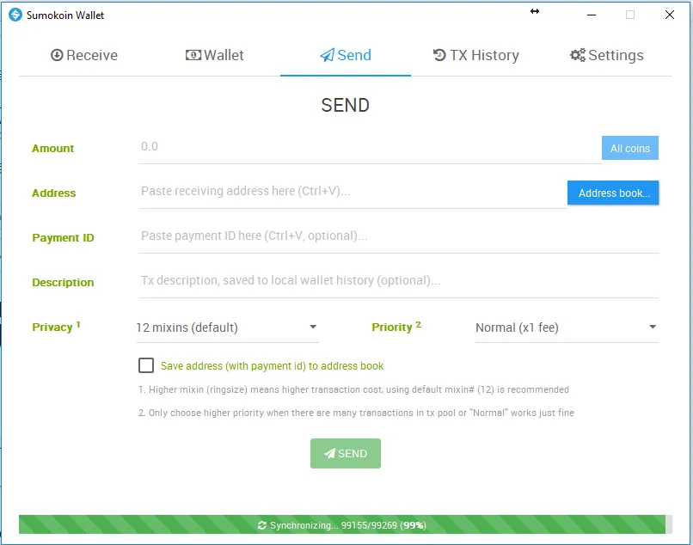
Task: Select the Normal (x1 fee) combo box
Action: click(x=567, y=328)
